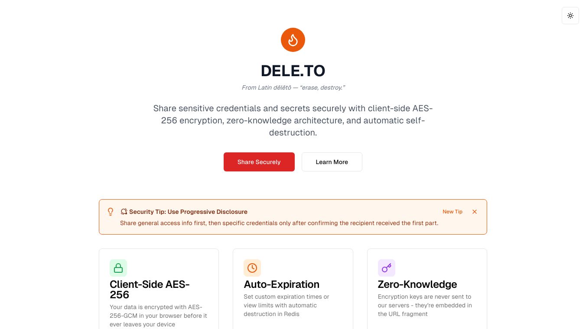Click the purple key icon

[x=386, y=268]
